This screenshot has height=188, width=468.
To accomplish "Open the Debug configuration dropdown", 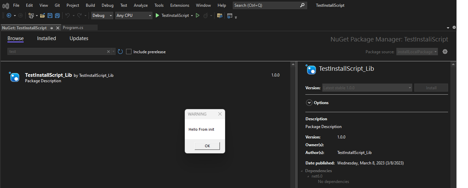I will click(x=102, y=15).
